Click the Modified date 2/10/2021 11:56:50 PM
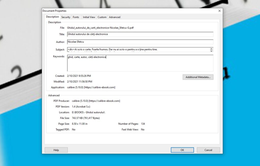 [x=79, y=82]
